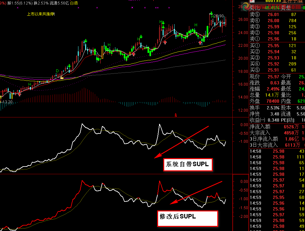Click the 26.90 high price label
This screenshot has height=231, width=305.
pos(219,16)
